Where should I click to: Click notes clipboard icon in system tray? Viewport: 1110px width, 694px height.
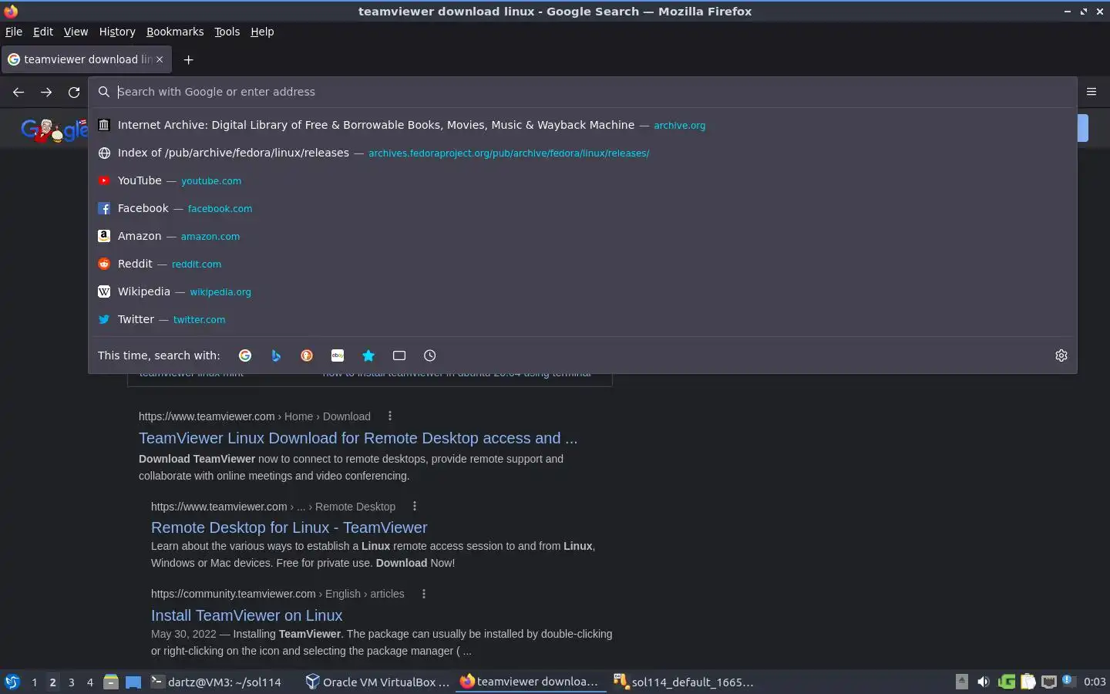point(1028,682)
